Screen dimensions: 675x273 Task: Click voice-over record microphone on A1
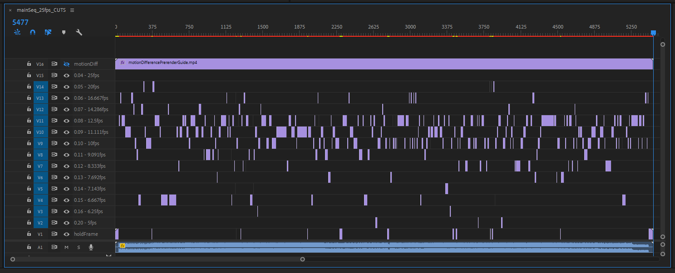coord(91,247)
